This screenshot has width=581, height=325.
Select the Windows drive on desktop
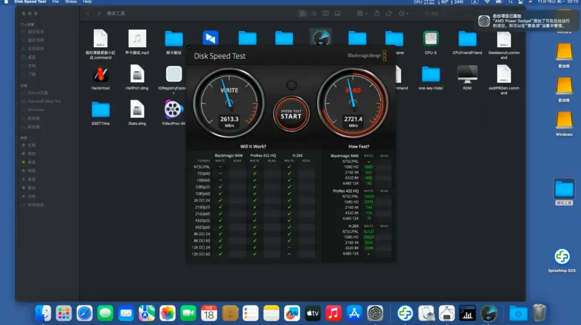tap(564, 124)
